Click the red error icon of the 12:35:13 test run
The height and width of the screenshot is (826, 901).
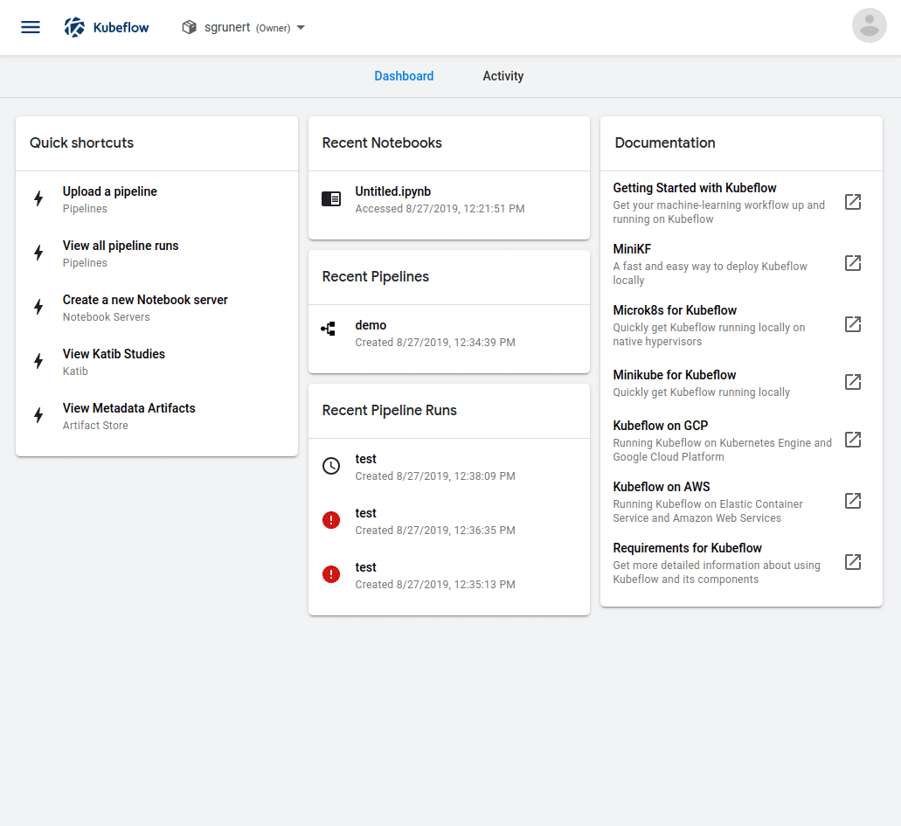click(331, 574)
